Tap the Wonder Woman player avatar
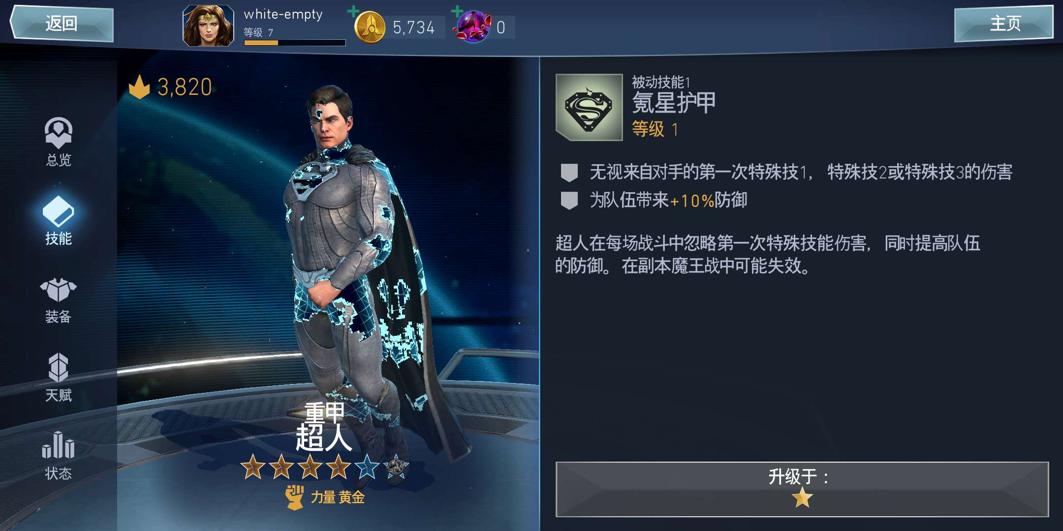This screenshot has width=1063, height=531. [208, 26]
